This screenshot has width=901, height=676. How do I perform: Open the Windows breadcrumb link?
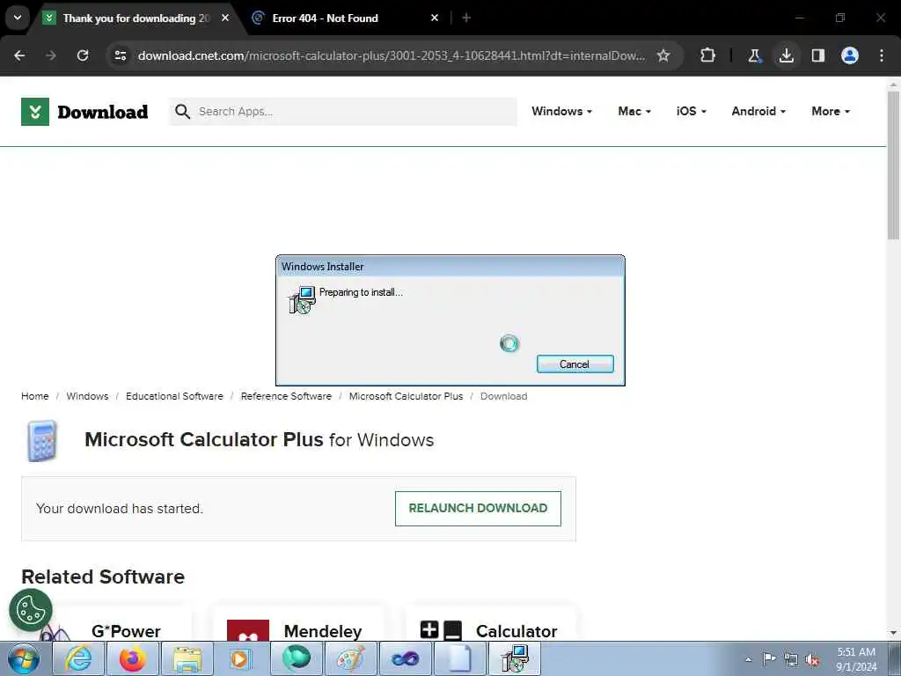click(x=87, y=396)
